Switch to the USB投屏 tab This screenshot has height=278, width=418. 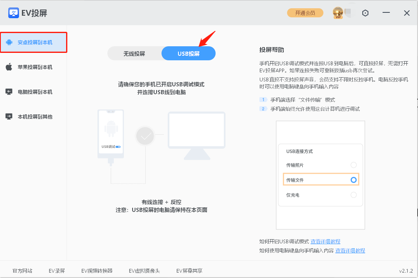pos(188,53)
